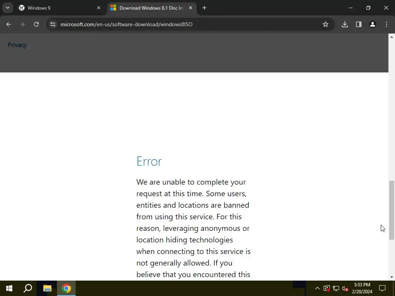
Task: Bookmark this page with the star icon
Action: [326, 24]
